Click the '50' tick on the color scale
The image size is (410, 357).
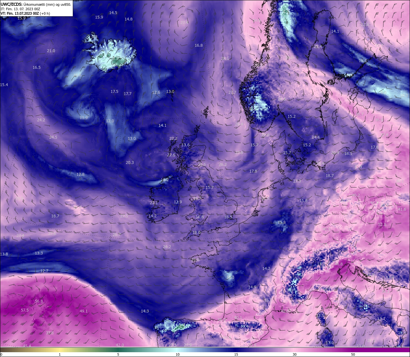click(x=353, y=354)
